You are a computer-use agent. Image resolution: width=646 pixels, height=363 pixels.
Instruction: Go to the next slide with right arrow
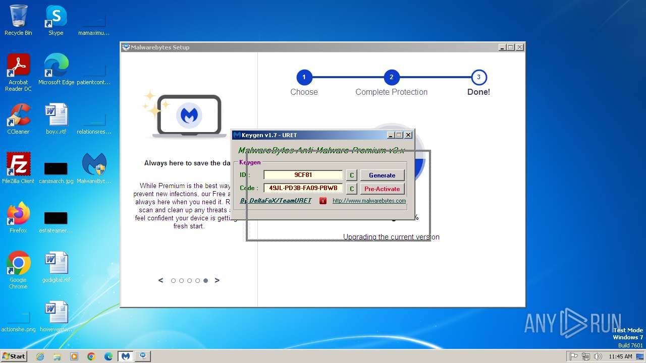[217, 280]
